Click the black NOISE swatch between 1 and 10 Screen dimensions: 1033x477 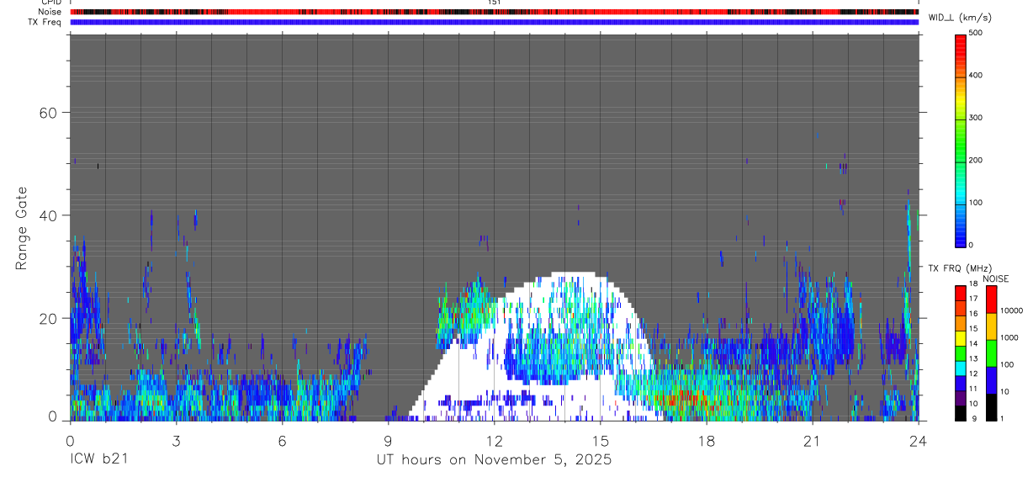[991, 407]
